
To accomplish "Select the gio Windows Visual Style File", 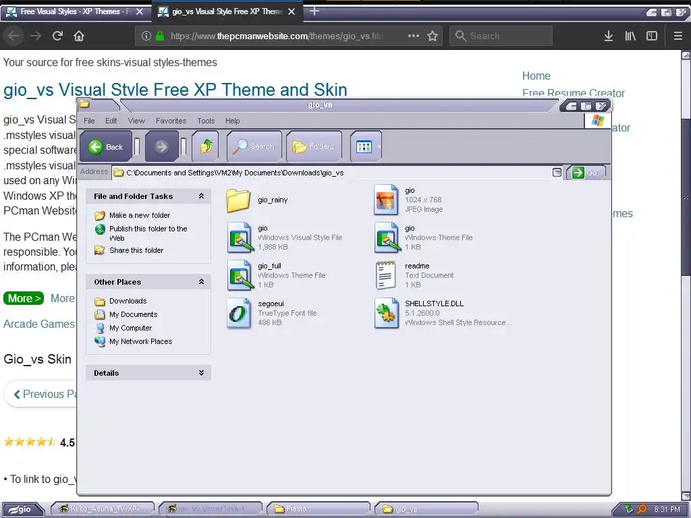I will pos(240,237).
